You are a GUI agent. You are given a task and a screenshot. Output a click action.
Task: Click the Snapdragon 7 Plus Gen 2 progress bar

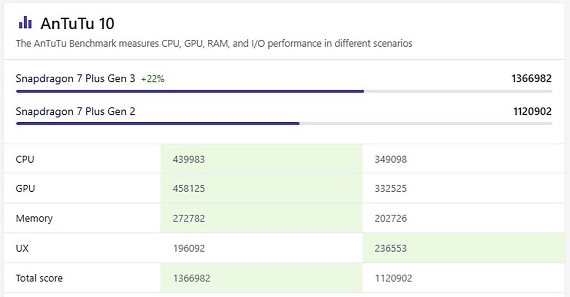point(284,123)
